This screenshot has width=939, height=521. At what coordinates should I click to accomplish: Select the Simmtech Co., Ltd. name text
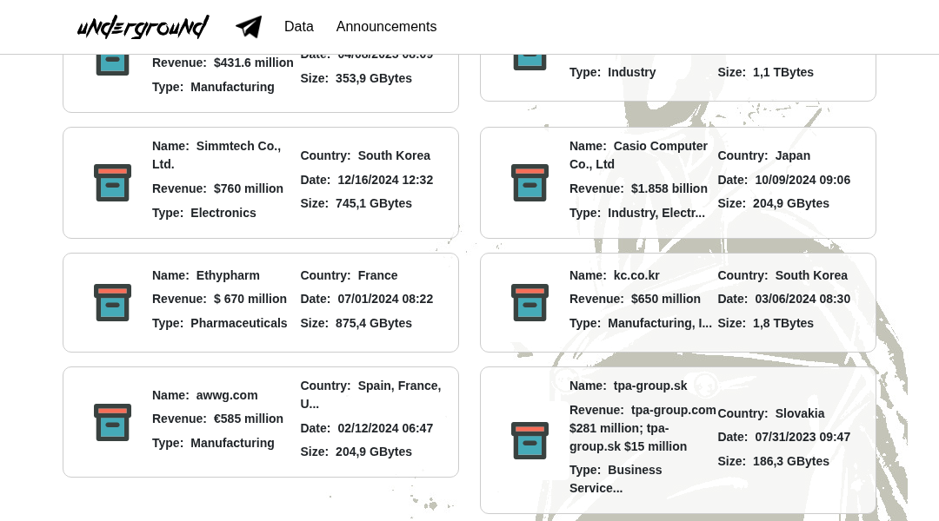[x=216, y=155]
